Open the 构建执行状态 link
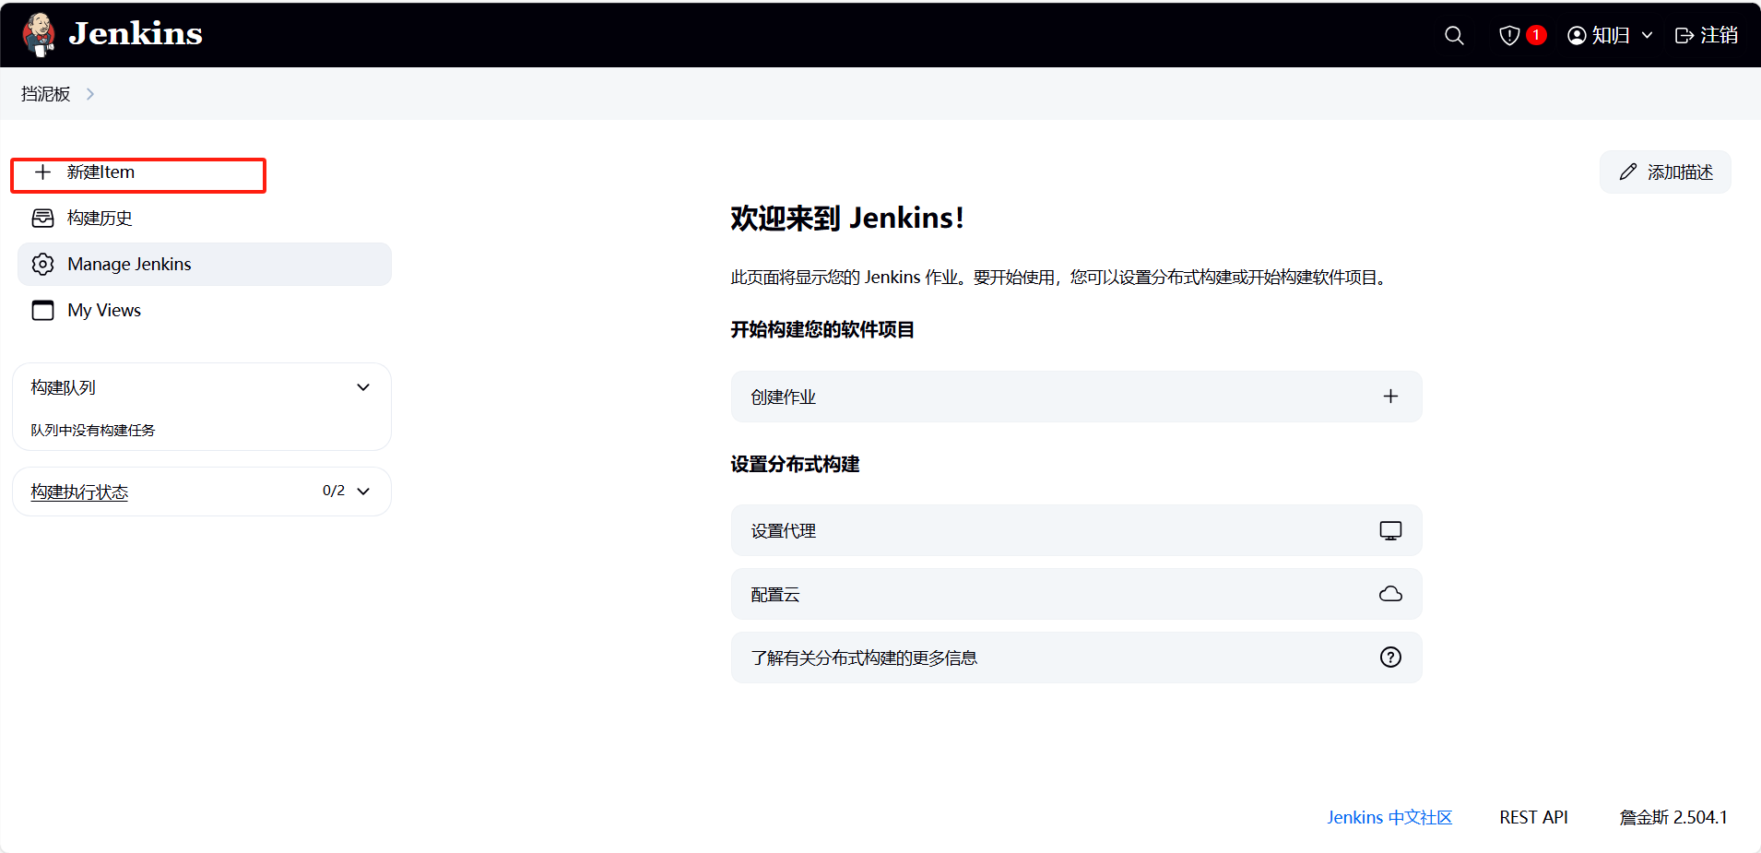Viewport: 1761px width, 853px height. click(79, 492)
